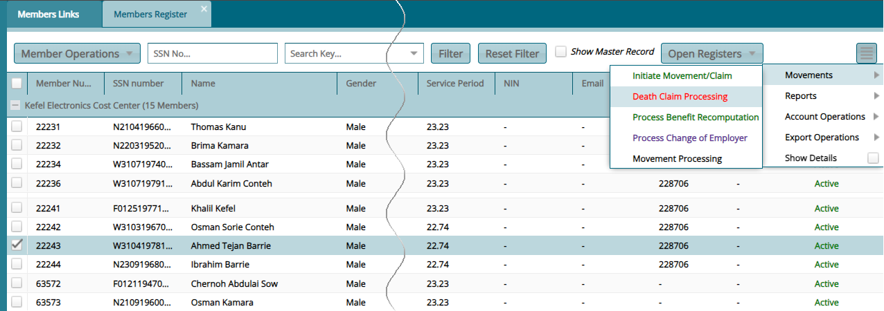Click the SSN No input field
884x311 pixels.
(x=212, y=54)
